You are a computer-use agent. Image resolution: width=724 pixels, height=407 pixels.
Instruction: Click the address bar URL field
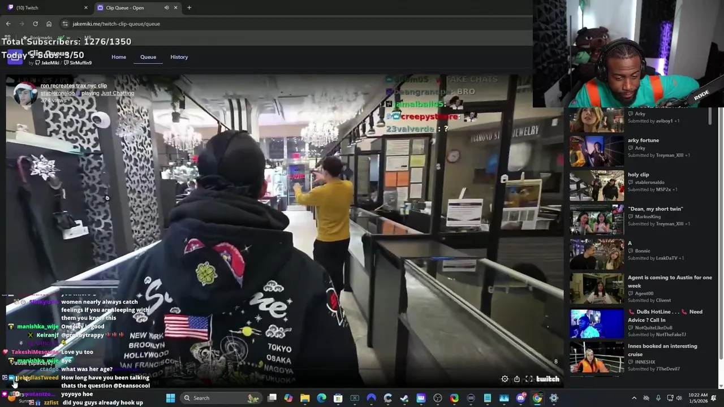coord(294,24)
